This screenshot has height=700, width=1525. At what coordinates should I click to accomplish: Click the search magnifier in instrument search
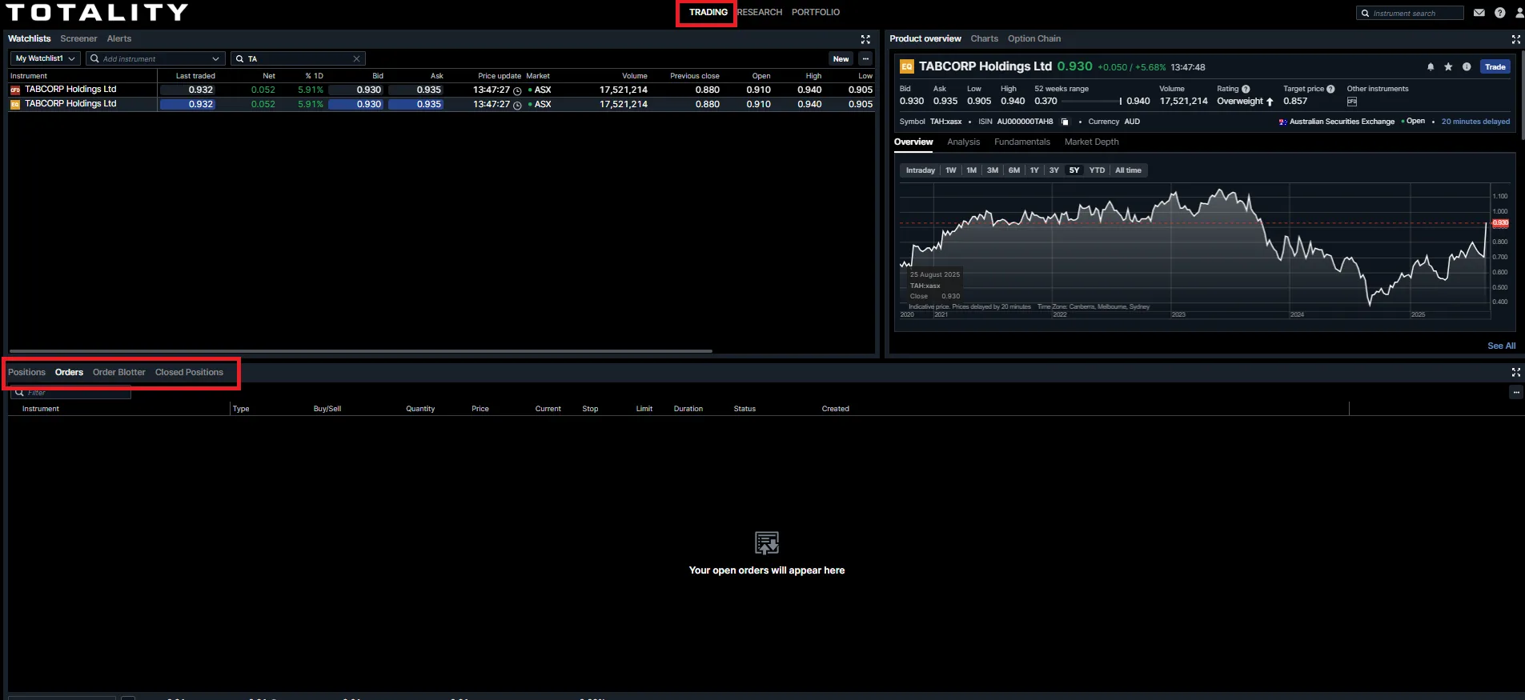[x=1366, y=14]
